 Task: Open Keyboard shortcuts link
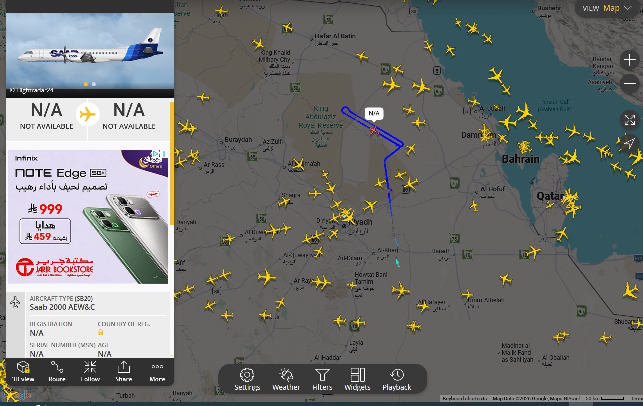click(x=464, y=399)
